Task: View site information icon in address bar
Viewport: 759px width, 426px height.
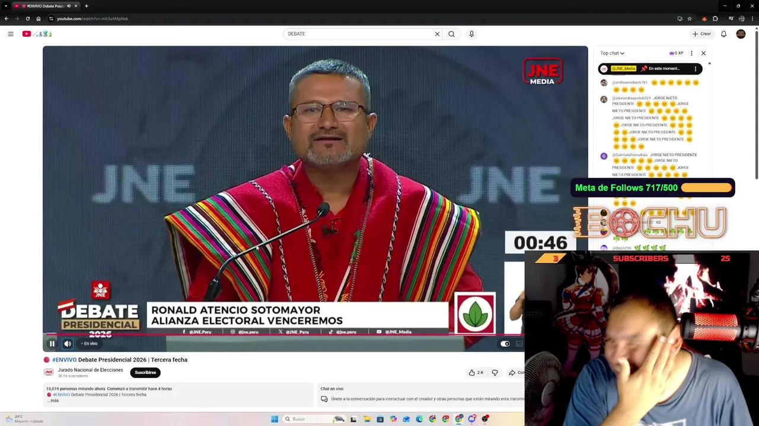Action: click(x=51, y=18)
